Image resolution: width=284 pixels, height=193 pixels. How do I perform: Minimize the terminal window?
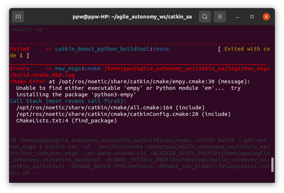click(x=237, y=17)
